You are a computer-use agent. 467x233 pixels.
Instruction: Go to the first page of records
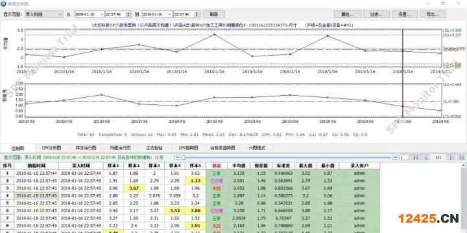[x=416, y=157]
